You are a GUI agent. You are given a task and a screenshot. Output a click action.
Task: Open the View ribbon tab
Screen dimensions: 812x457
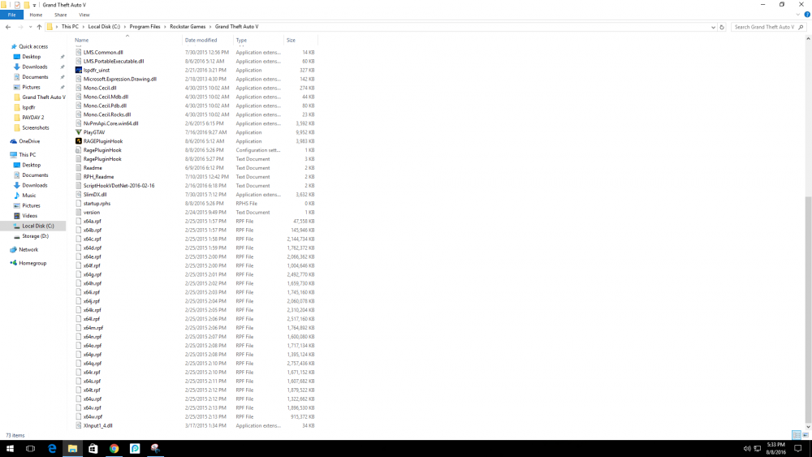tap(84, 15)
